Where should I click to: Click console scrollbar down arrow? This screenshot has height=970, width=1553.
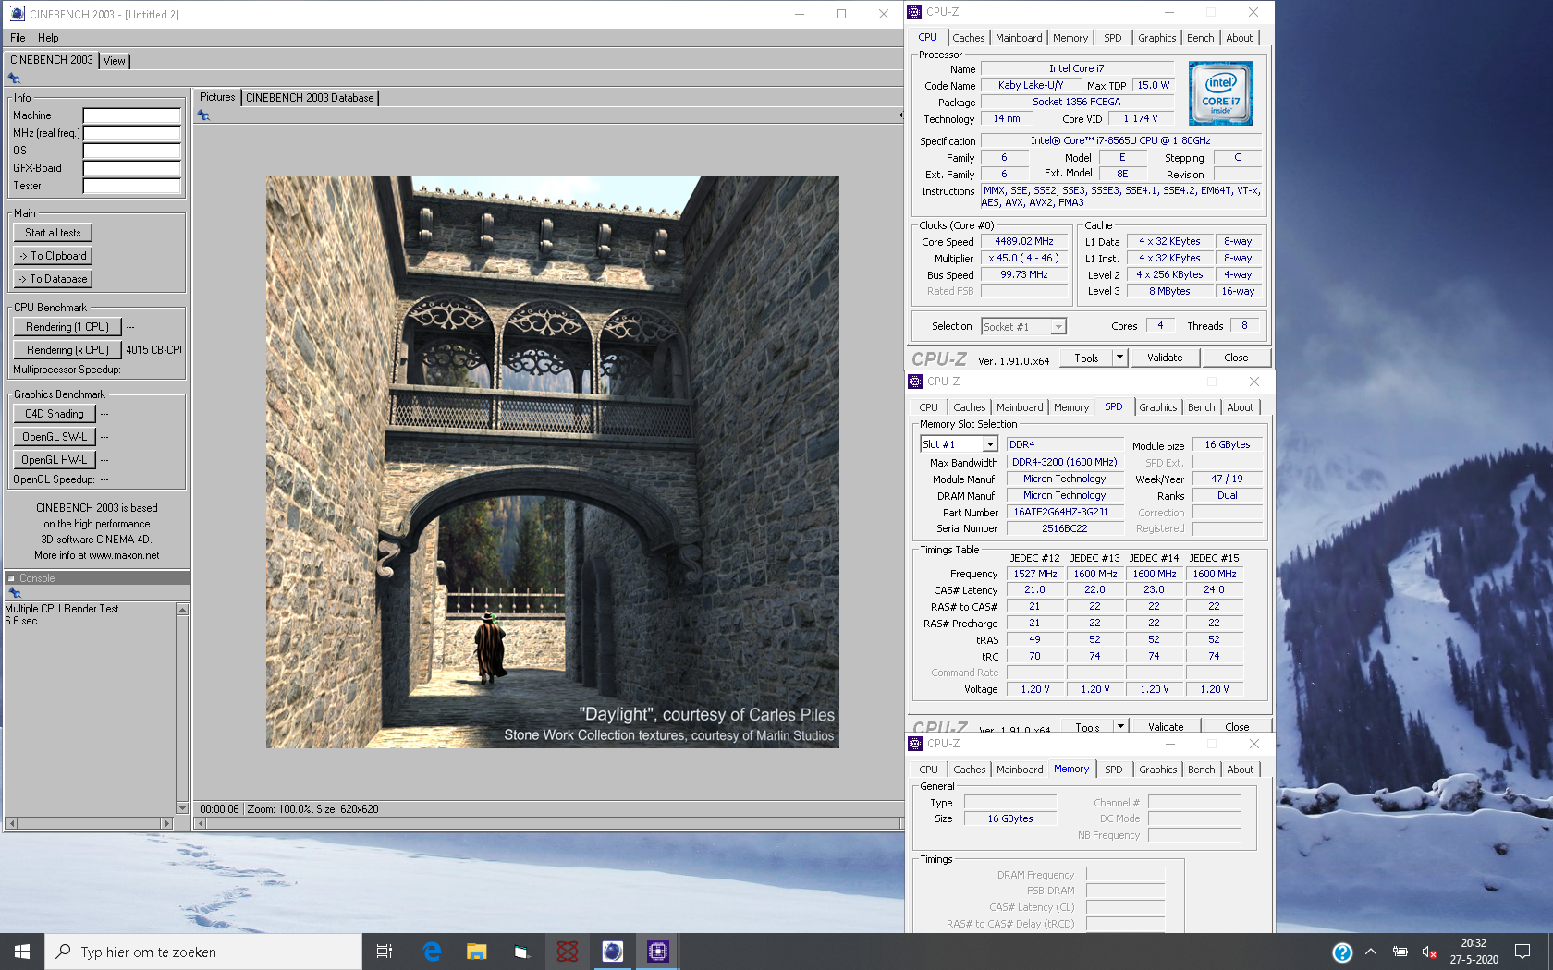182,808
